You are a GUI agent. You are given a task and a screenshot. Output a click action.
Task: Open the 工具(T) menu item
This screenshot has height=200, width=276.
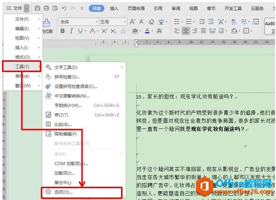22,67
